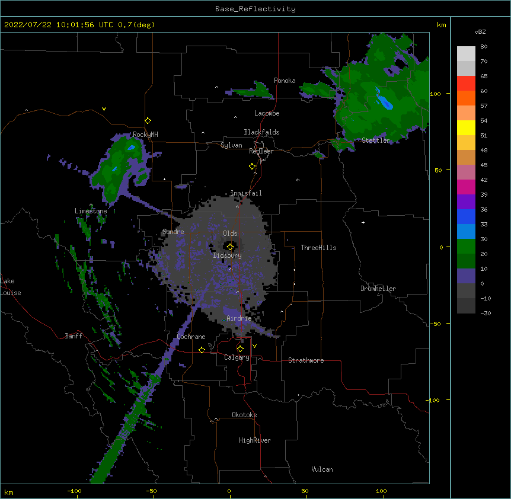Click the Calgary label
This screenshot has width=511, height=499.
pyautogui.click(x=237, y=357)
